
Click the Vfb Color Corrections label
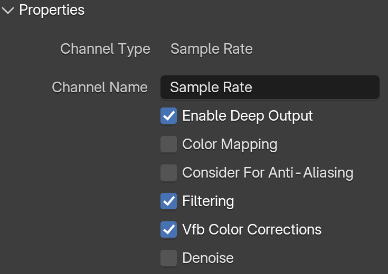tap(252, 230)
